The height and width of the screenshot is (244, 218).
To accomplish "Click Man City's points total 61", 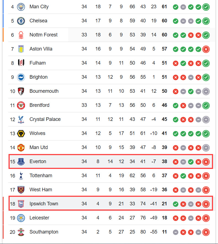I will (x=164, y=7).
